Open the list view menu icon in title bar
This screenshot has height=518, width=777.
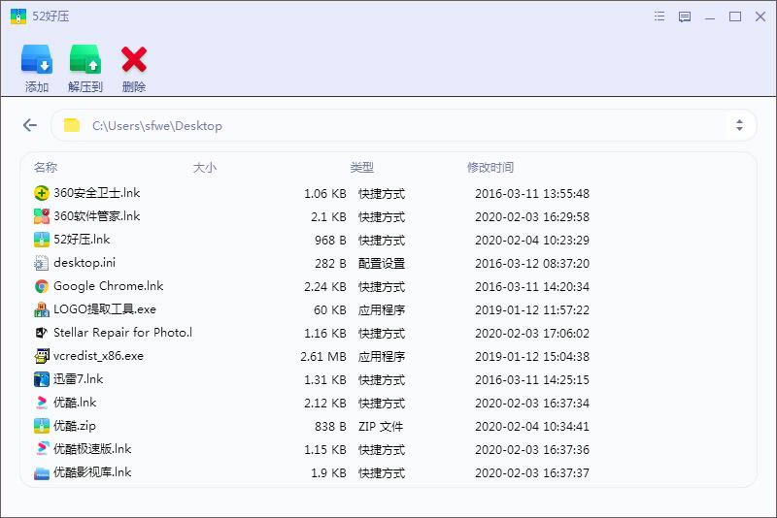[x=659, y=16]
